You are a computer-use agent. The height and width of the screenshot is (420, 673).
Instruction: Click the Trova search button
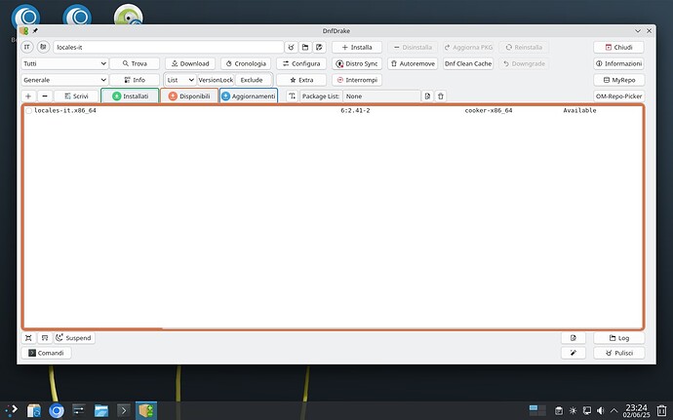[x=135, y=63]
